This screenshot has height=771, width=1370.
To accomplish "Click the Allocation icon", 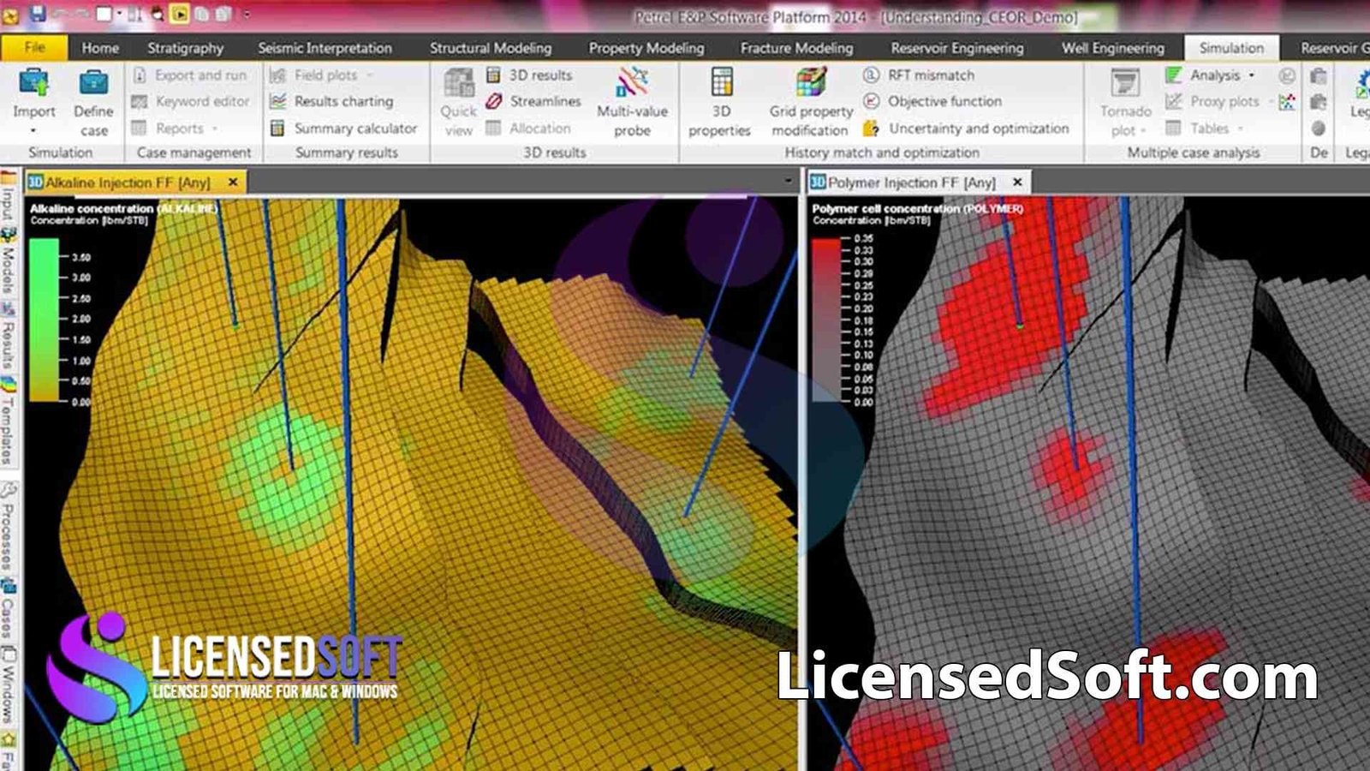I will [493, 128].
